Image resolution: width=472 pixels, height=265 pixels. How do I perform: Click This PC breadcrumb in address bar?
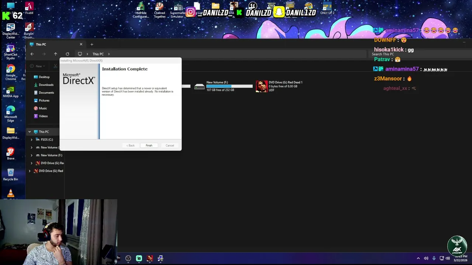[98, 54]
